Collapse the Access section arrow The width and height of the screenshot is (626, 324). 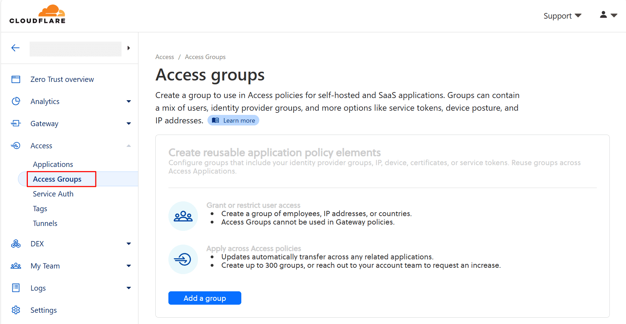129,146
